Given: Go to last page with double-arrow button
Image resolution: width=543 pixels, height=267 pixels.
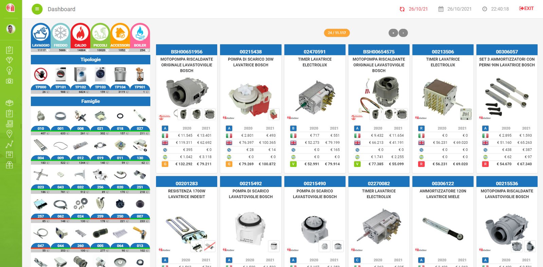Looking at the screenshot, I should 393,33.
